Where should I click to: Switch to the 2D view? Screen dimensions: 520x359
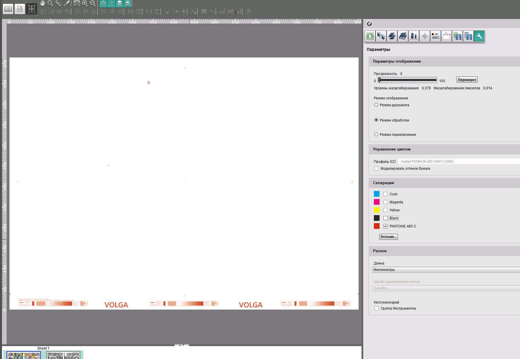20,9
